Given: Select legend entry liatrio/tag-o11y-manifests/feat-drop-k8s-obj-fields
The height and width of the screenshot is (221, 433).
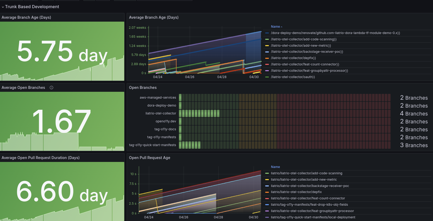Looking at the screenshot, I should [x=310, y=205].
